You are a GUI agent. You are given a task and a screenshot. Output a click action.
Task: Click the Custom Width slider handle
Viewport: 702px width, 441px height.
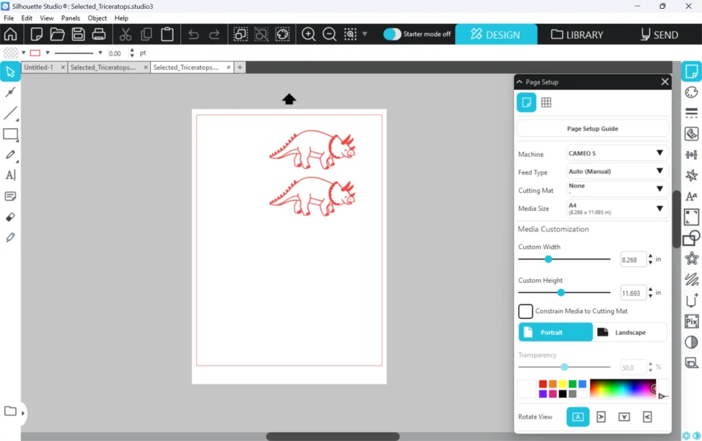548,260
